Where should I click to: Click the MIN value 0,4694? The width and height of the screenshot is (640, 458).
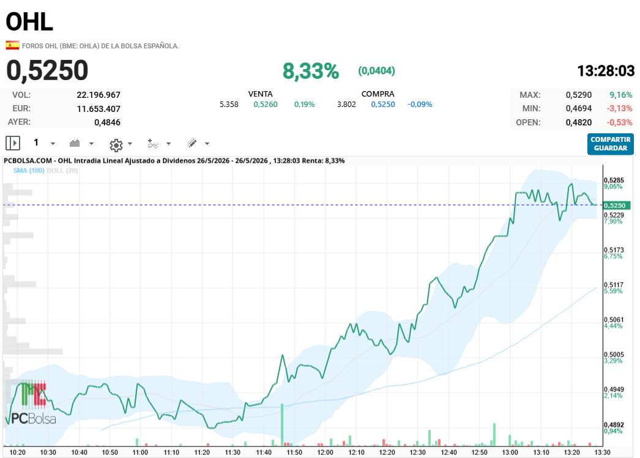(x=578, y=108)
